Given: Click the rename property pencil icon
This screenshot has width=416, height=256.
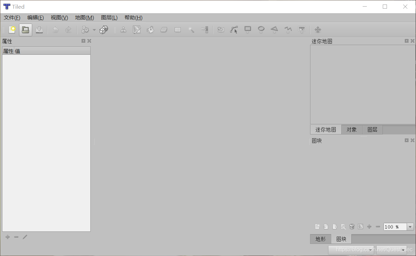Looking at the screenshot, I should pos(25,237).
